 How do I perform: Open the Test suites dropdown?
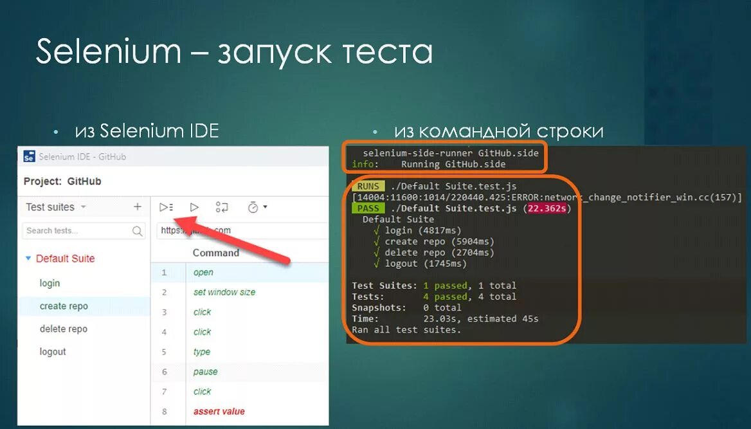(55, 207)
